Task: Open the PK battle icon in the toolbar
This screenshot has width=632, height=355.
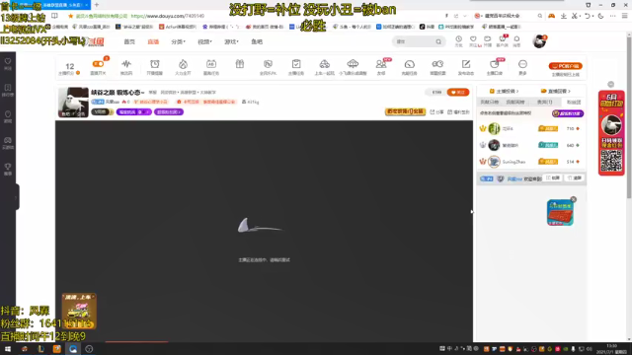Action: 268,64
